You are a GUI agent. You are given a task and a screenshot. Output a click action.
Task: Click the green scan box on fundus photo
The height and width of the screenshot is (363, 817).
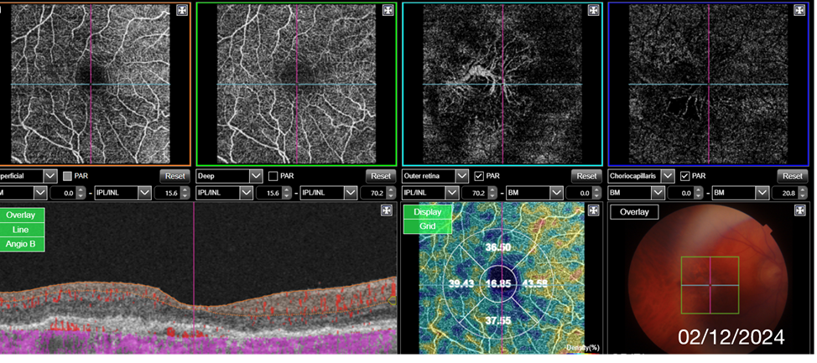point(710,285)
